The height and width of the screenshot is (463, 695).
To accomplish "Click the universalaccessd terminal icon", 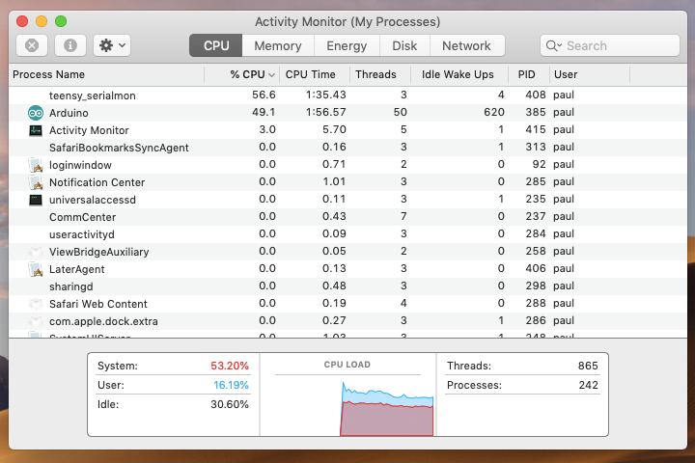I will [36, 200].
